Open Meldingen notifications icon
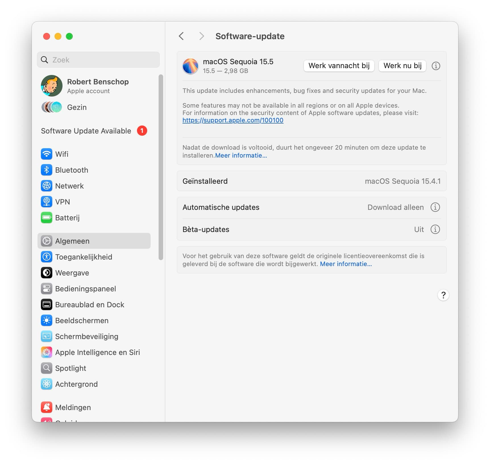The image size is (490, 464). (47, 407)
